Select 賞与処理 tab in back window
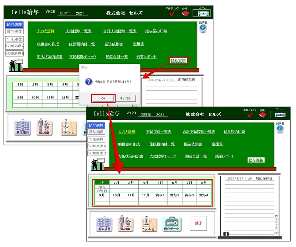Image resolution: width=296 pixels, height=247 pixels. pyautogui.click(x=14, y=31)
